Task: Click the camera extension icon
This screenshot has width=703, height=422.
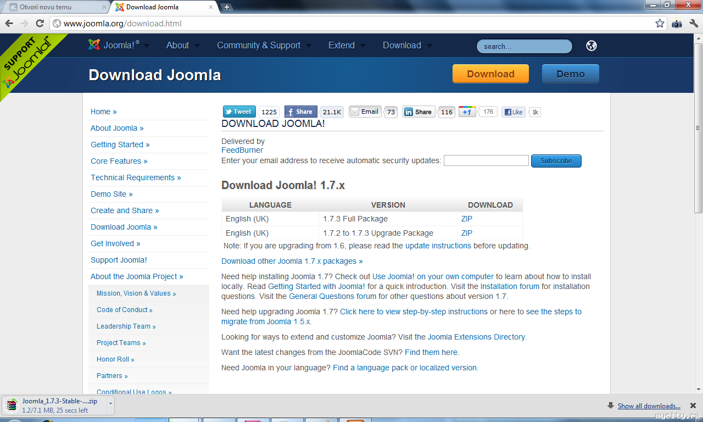Action: click(677, 24)
